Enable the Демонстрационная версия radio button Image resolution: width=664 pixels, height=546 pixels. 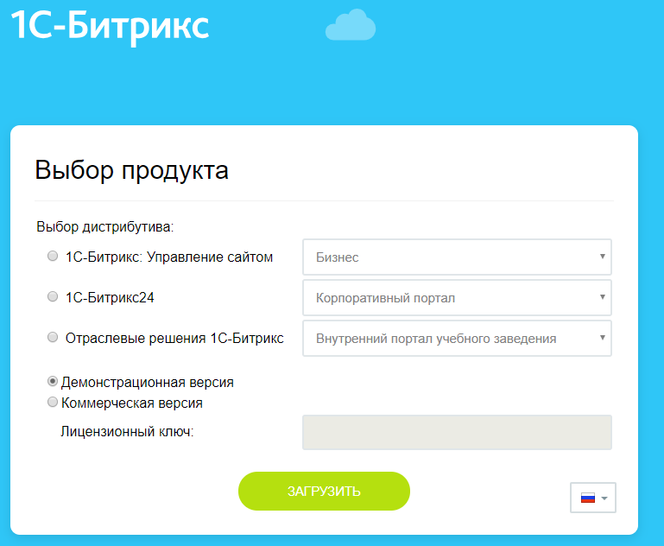[53, 381]
